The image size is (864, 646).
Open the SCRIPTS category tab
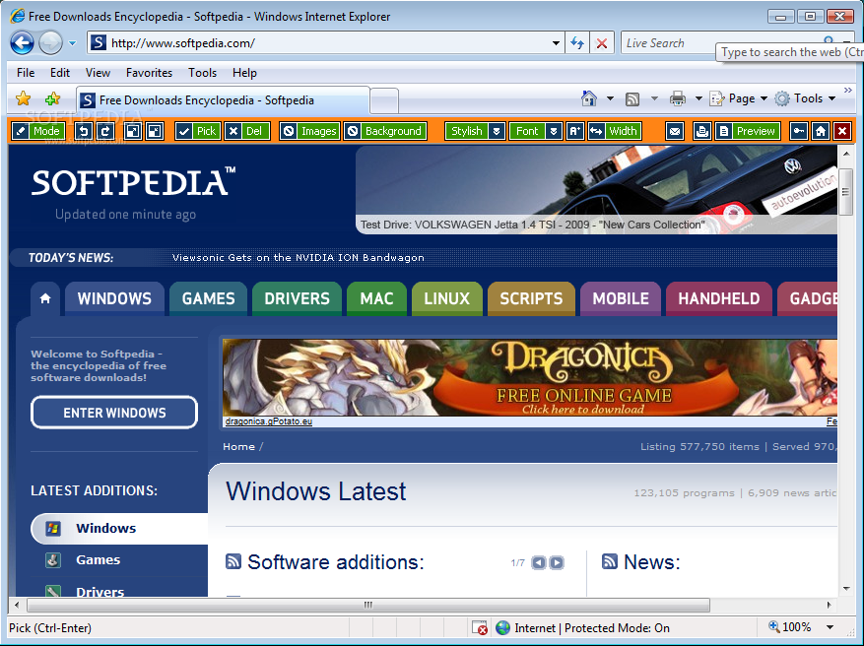tap(531, 298)
